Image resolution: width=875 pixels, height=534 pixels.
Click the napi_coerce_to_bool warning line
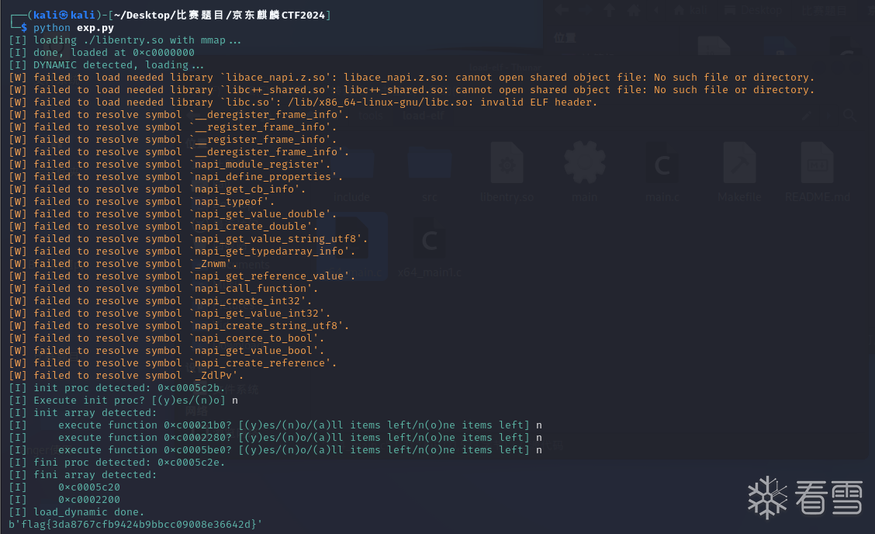(x=166, y=338)
